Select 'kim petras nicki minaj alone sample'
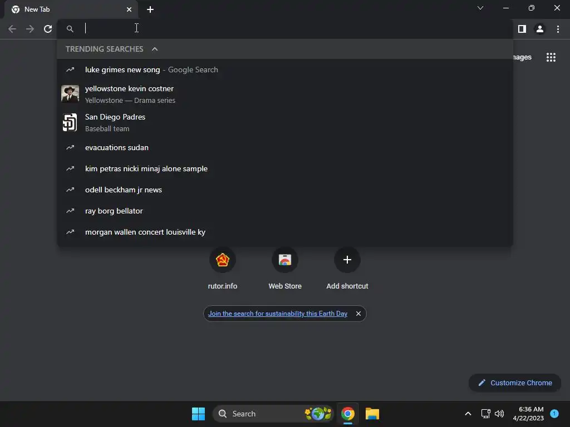The image size is (570, 427). pyautogui.click(x=285, y=168)
